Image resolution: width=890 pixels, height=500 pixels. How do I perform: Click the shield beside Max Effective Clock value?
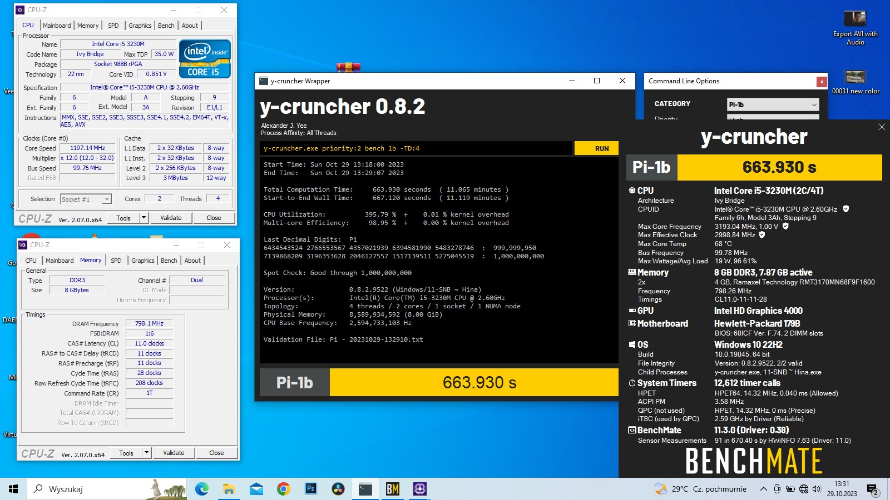point(762,234)
